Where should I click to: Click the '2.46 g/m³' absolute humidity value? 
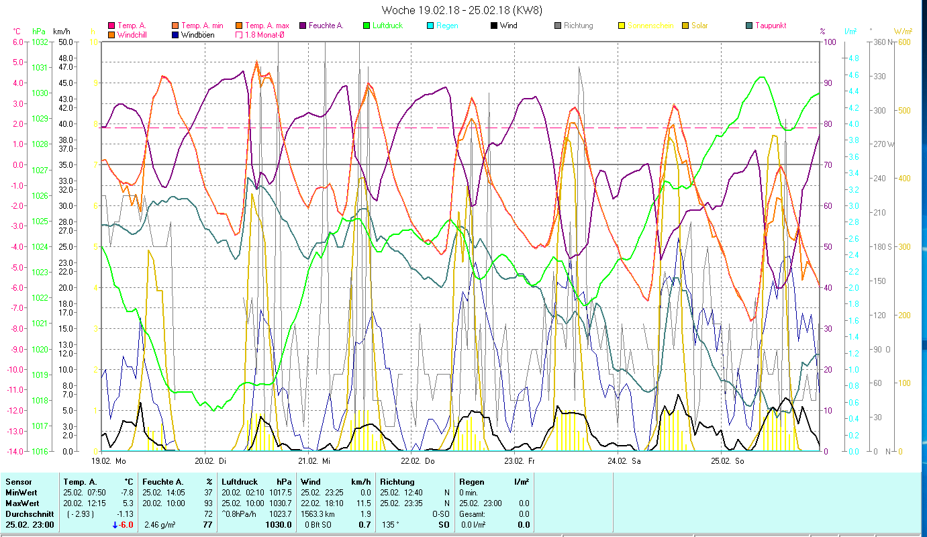point(160,525)
